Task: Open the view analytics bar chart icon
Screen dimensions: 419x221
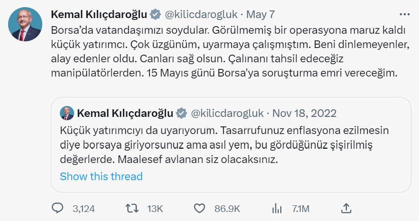Action: pyautogui.click(x=276, y=208)
